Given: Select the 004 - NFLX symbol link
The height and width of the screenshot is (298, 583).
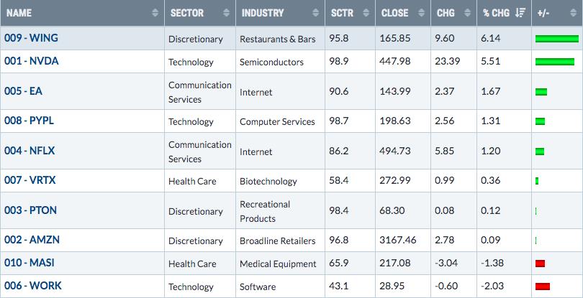Looking at the screenshot, I should coord(30,151).
